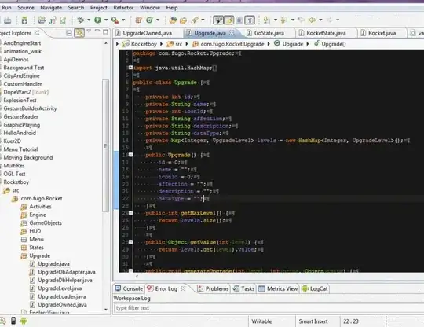Click the Open Type icon in toolbar
The width and height of the screenshot is (424, 327).
point(173,20)
